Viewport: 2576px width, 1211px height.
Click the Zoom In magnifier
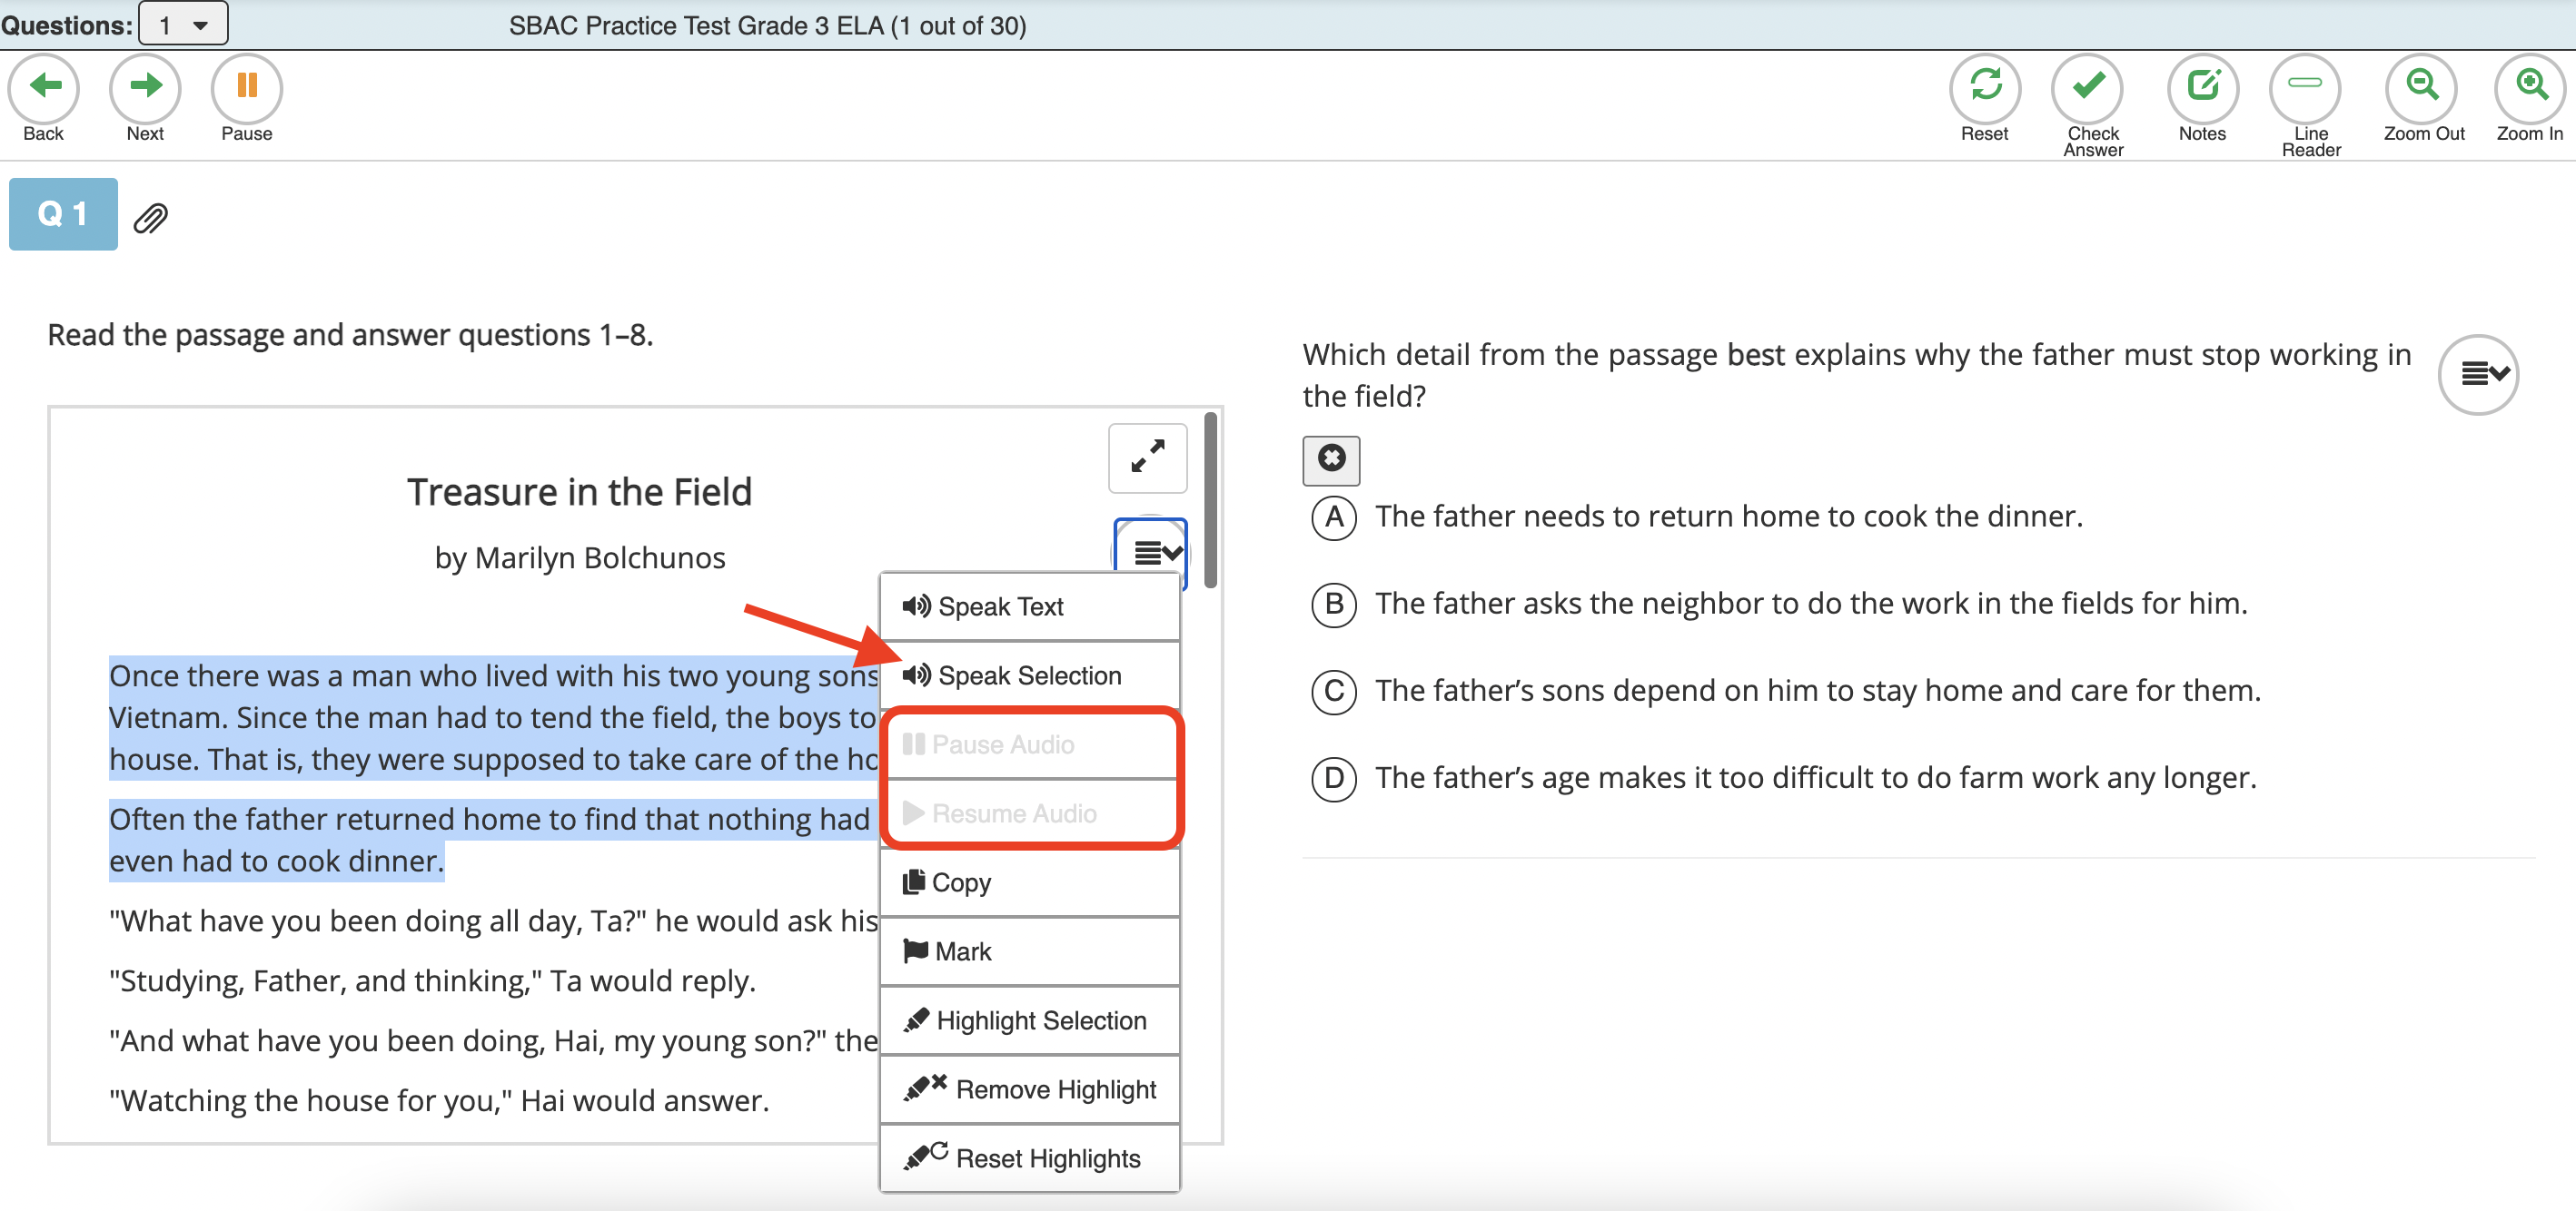coord(2530,88)
